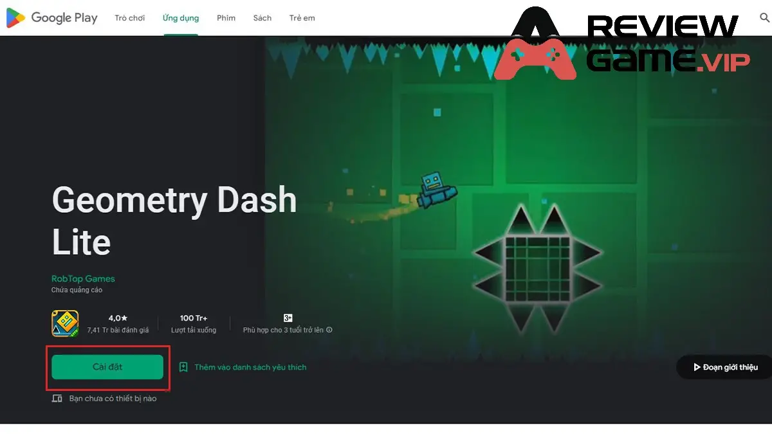This screenshot has height=434, width=772.
Task: Open the Geometry Dash Lite app icon
Action: point(65,324)
